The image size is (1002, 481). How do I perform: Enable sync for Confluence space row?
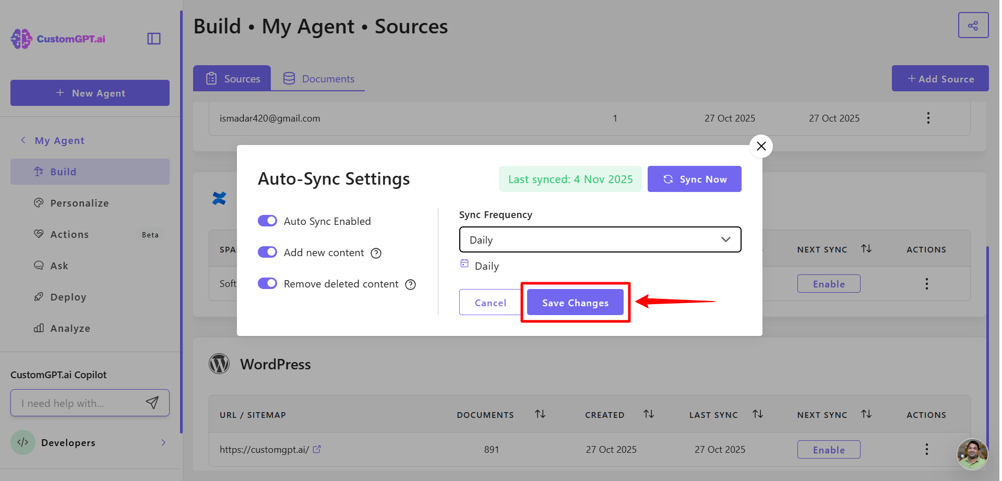click(x=829, y=284)
